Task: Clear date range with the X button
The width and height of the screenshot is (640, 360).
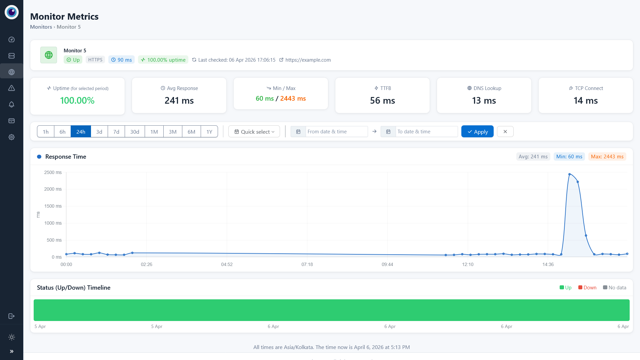Action: [x=505, y=132]
